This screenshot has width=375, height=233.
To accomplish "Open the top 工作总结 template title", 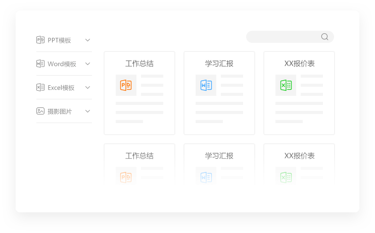I will 139,64.
